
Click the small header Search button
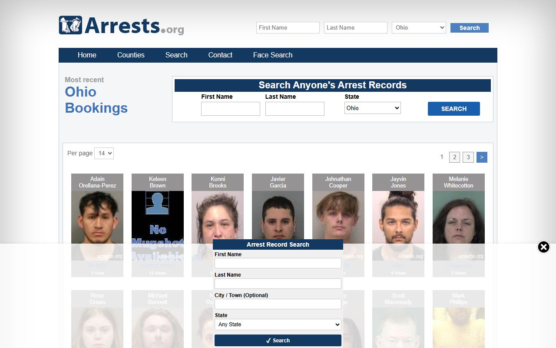pyautogui.click(x=470, y=28)
